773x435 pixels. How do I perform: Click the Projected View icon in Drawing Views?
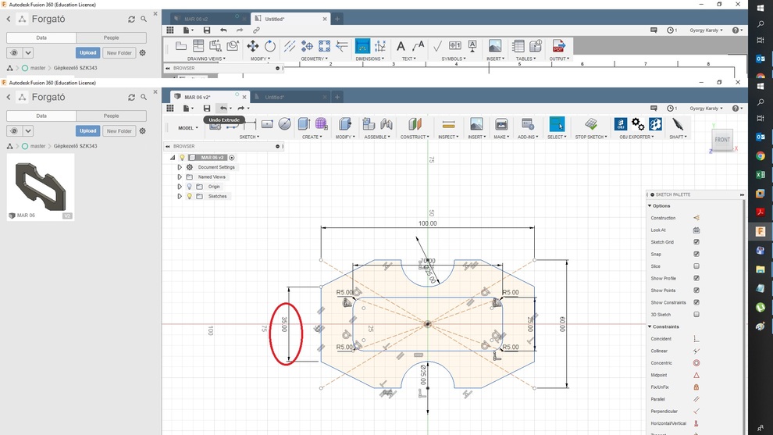point(198,46)
